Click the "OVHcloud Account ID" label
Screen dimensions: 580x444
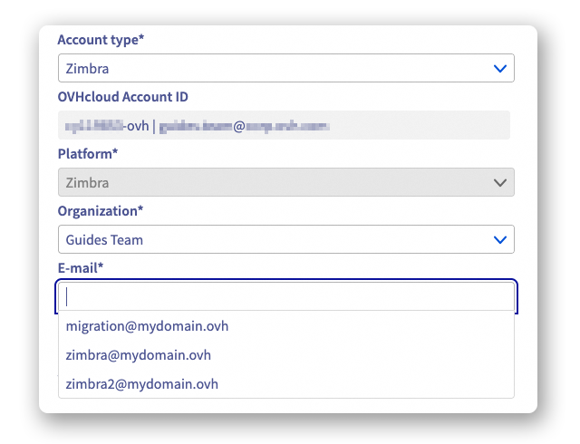(122, 97)
